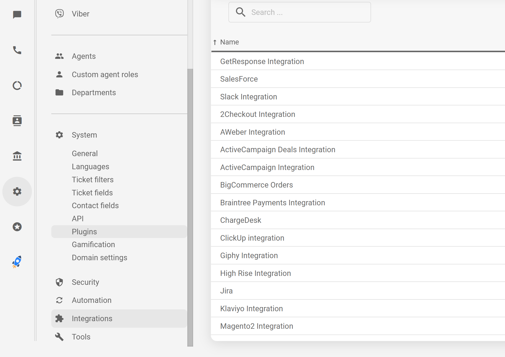The width and height of the screenshot is (505, 357).
Task: Select the Plugins menu item
Action: (84, 232)
